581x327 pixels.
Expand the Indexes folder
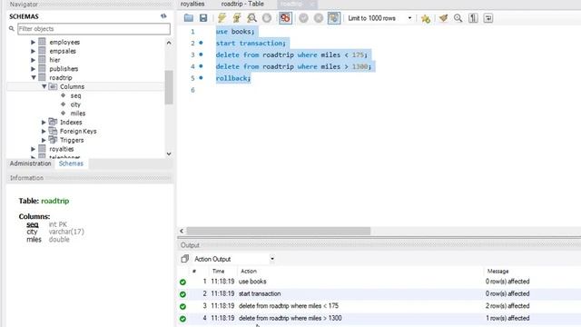tap(44, 123)
